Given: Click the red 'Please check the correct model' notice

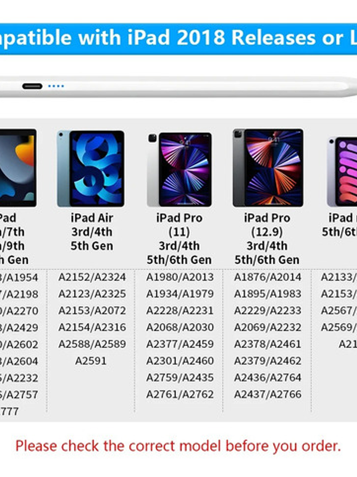Looking at the screenshot, I should point(178,446).
